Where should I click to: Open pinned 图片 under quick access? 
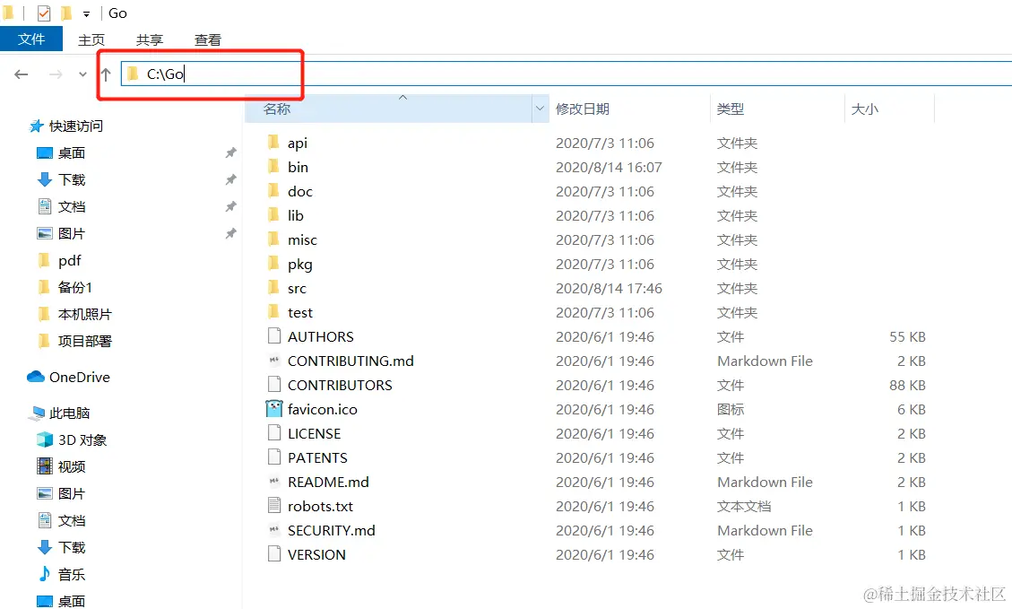(71, 234)
